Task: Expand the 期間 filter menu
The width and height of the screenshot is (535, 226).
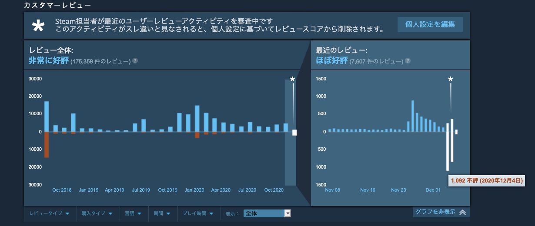Action: click(x=162, y=213)
